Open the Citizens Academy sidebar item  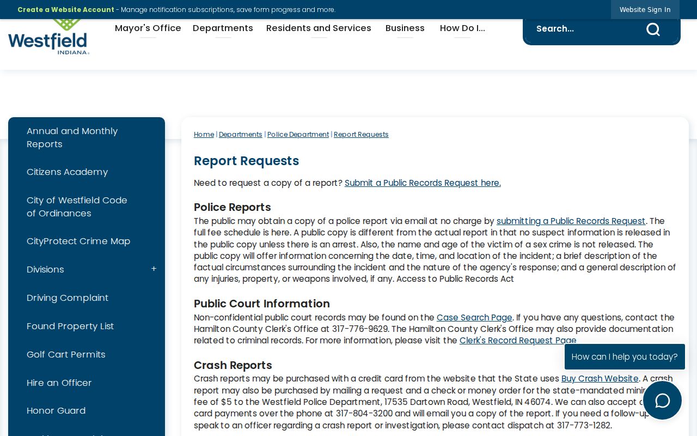click(x=87, y=172)
